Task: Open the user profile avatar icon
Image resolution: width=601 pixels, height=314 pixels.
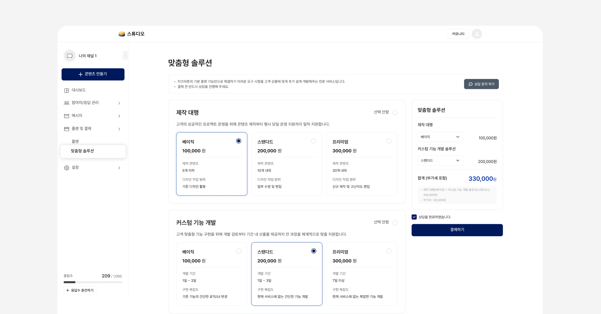Action: 477,34
